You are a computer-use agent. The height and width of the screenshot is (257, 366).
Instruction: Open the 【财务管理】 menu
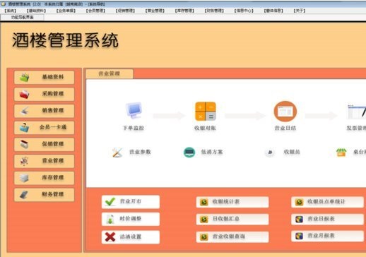tap(214, 11)
